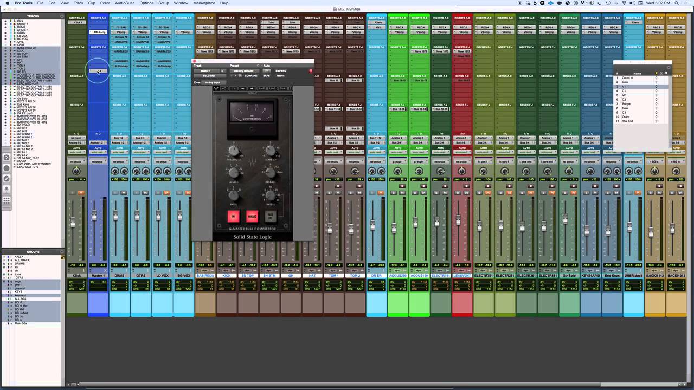Viewport: 694px width, 390px height.
Task: Open the L2 insert on Master 1 track
Action: 98,71
